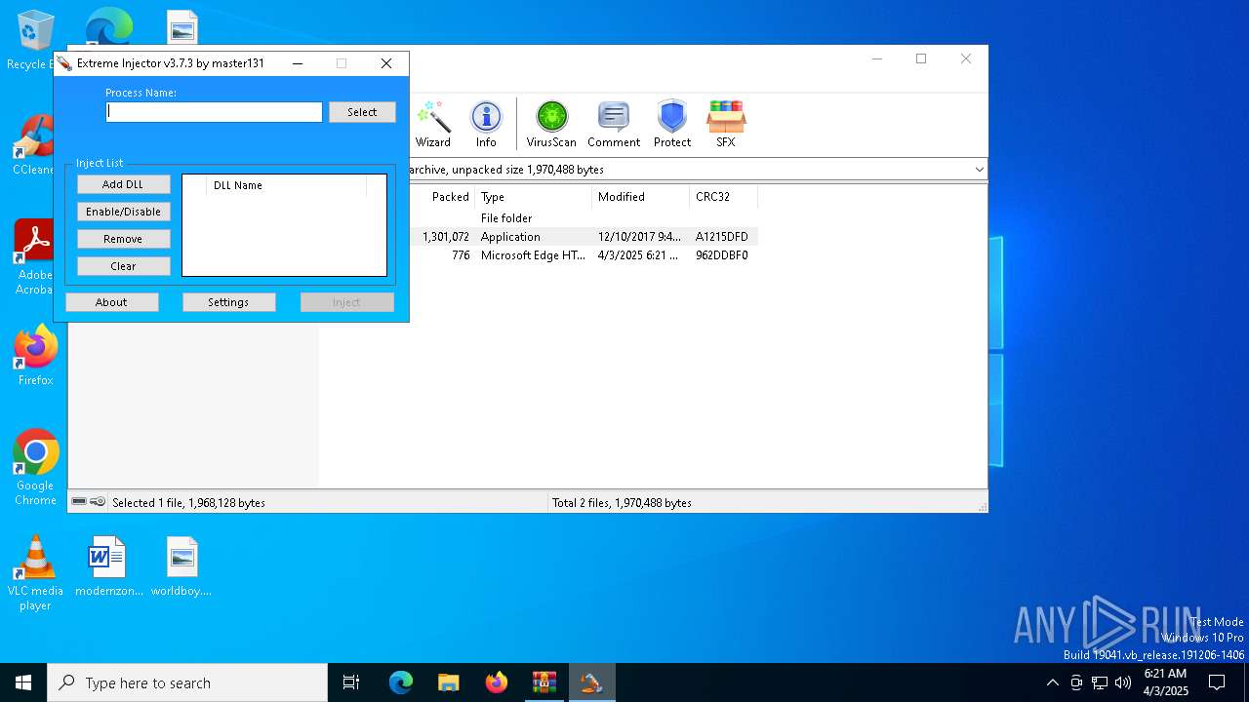The height and width of the screenshot is (702, 1249).
Task: Open Extreme Injector Settings
Action: point(228,302)
